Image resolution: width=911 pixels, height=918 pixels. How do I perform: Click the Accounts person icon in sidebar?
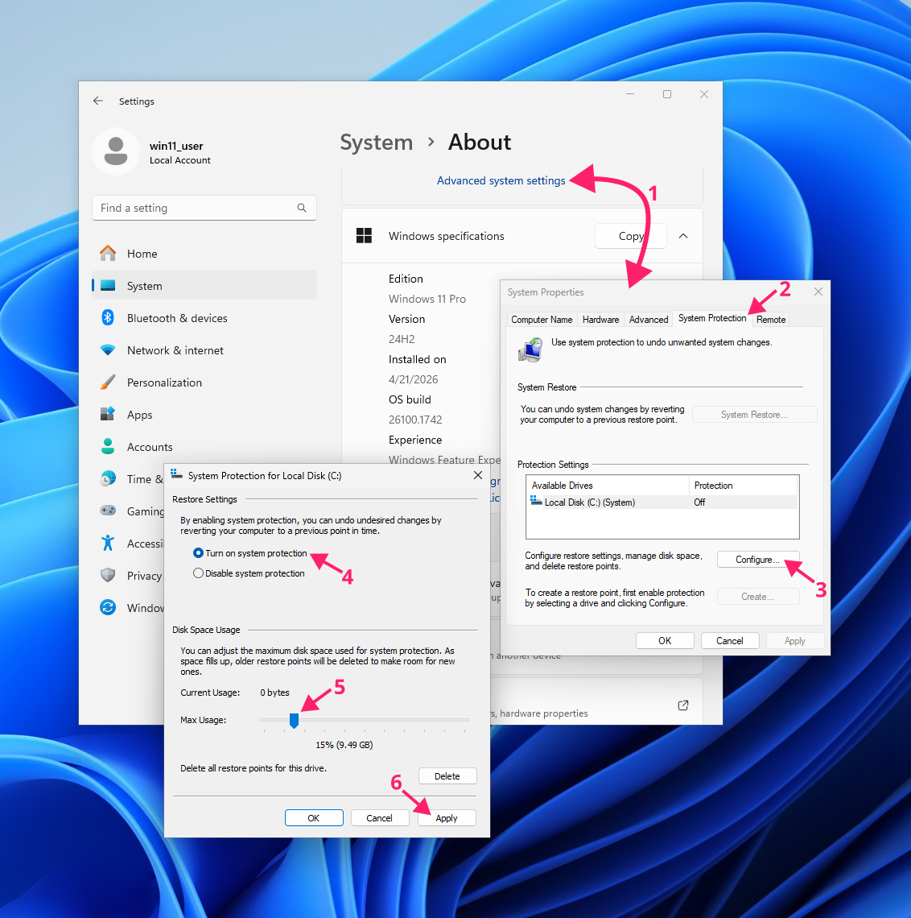pyautogui.click(x=108, y=447)
